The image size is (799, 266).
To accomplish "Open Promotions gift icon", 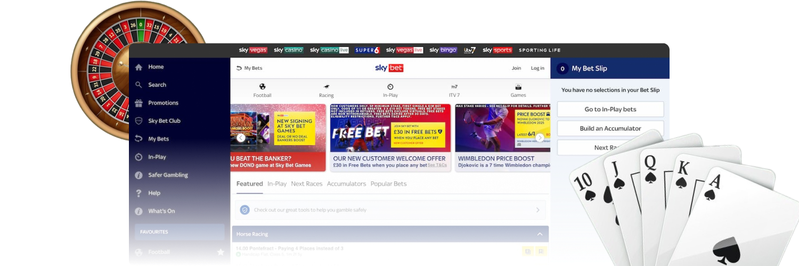I will [139, 103].
